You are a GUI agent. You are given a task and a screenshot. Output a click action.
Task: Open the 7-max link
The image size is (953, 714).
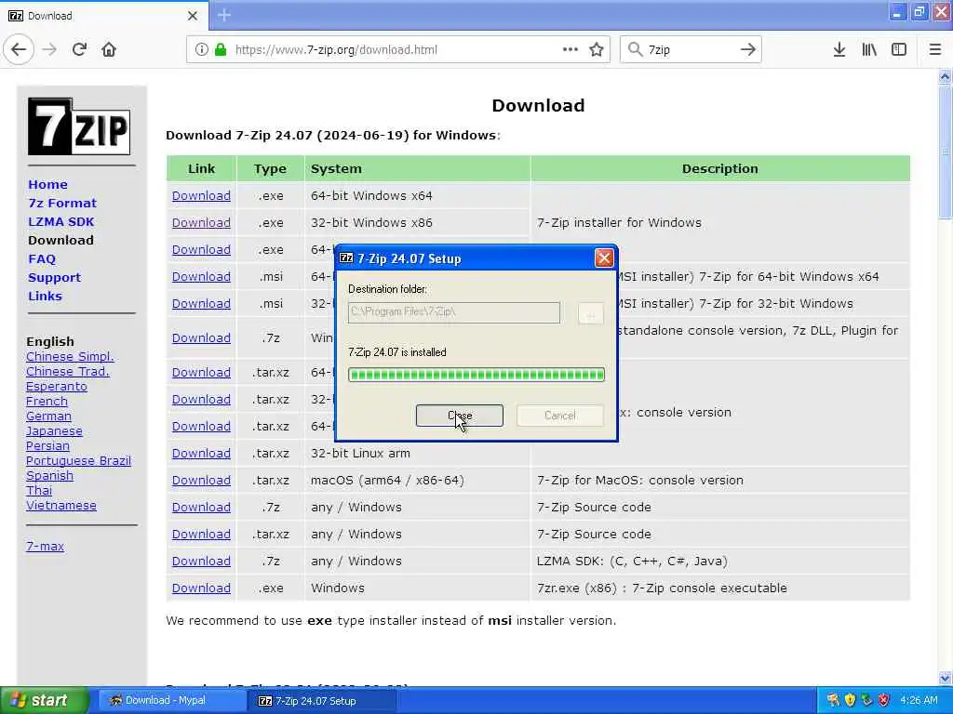tap(45, 547)
